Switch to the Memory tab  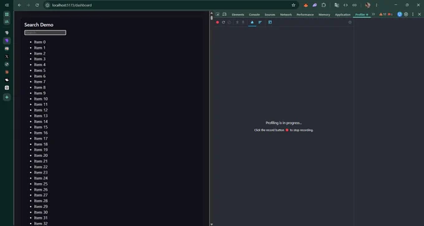coord(324,14)
